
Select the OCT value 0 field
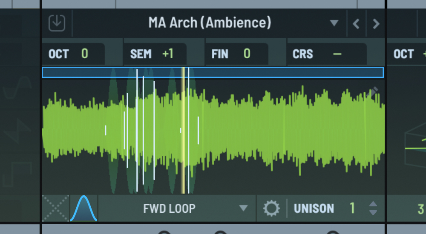pos(73,54)
